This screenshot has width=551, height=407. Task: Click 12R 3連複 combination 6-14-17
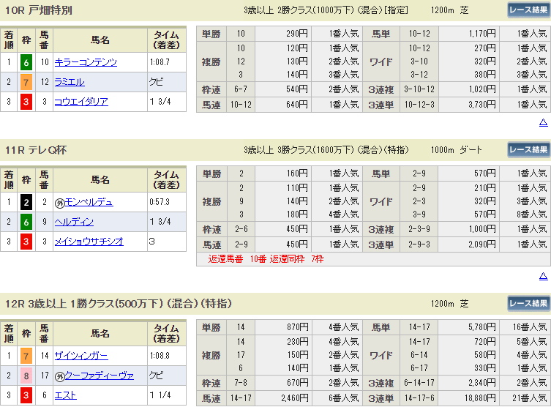[419, 383]
